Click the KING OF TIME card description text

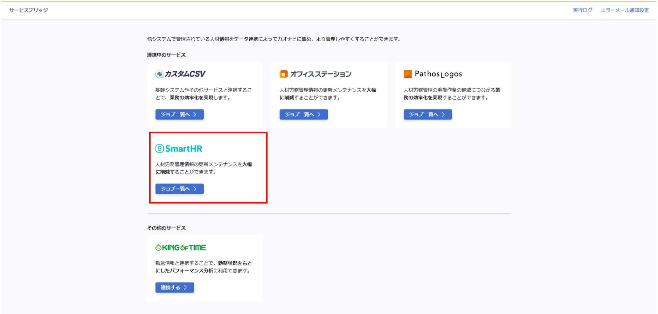pyautogui.click(x=204, y=267)
